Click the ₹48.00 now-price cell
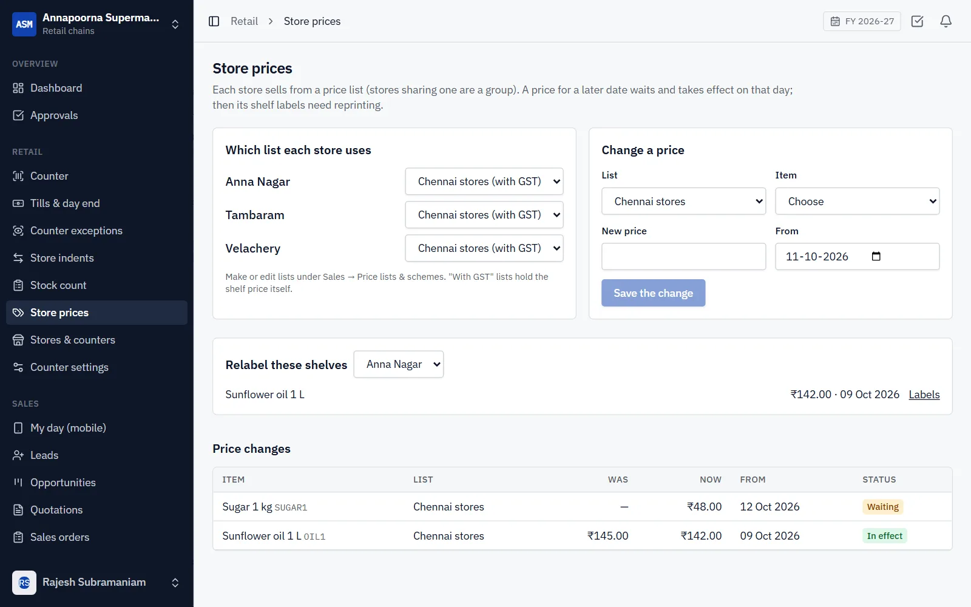The image size is (971, 607). coord(705,507)
